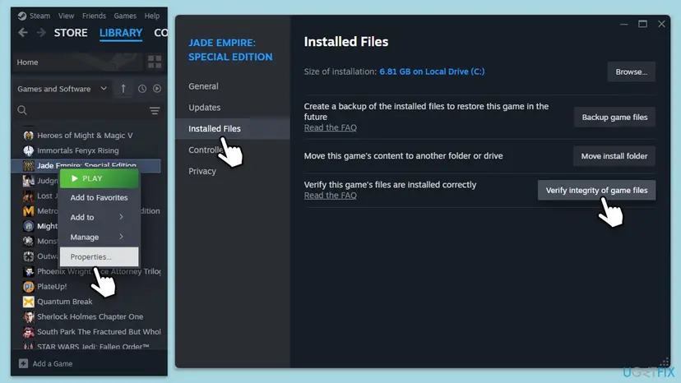
Task: Go back with the left arrow
Action: point(23,33)
